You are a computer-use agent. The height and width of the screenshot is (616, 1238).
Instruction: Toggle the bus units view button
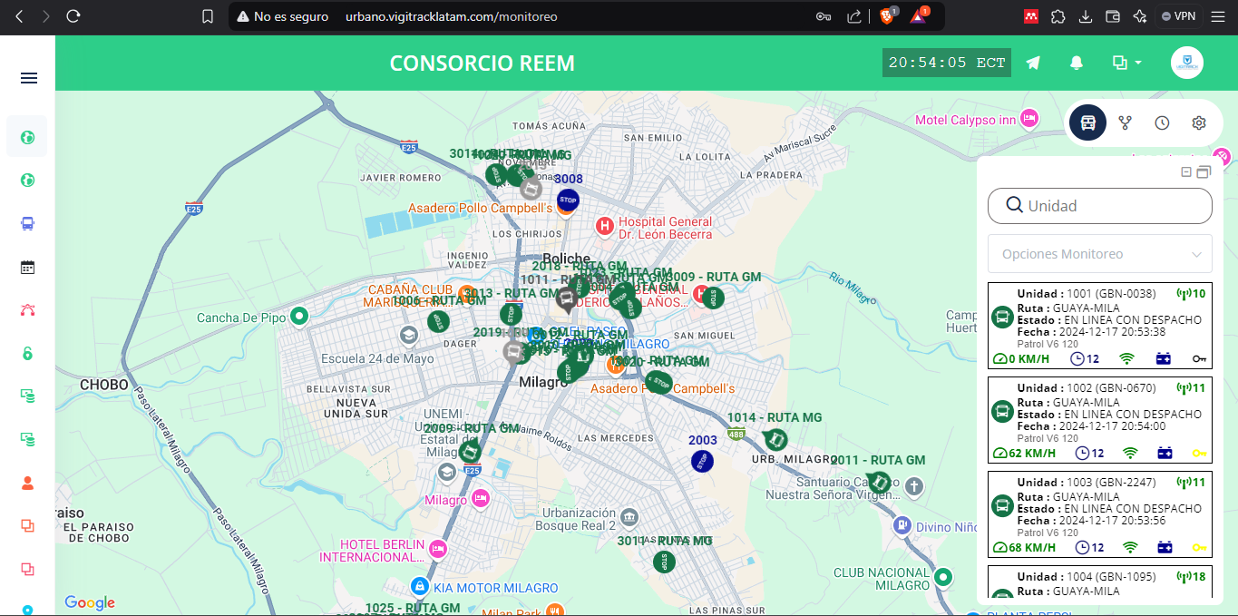(x=1087, y=122)
